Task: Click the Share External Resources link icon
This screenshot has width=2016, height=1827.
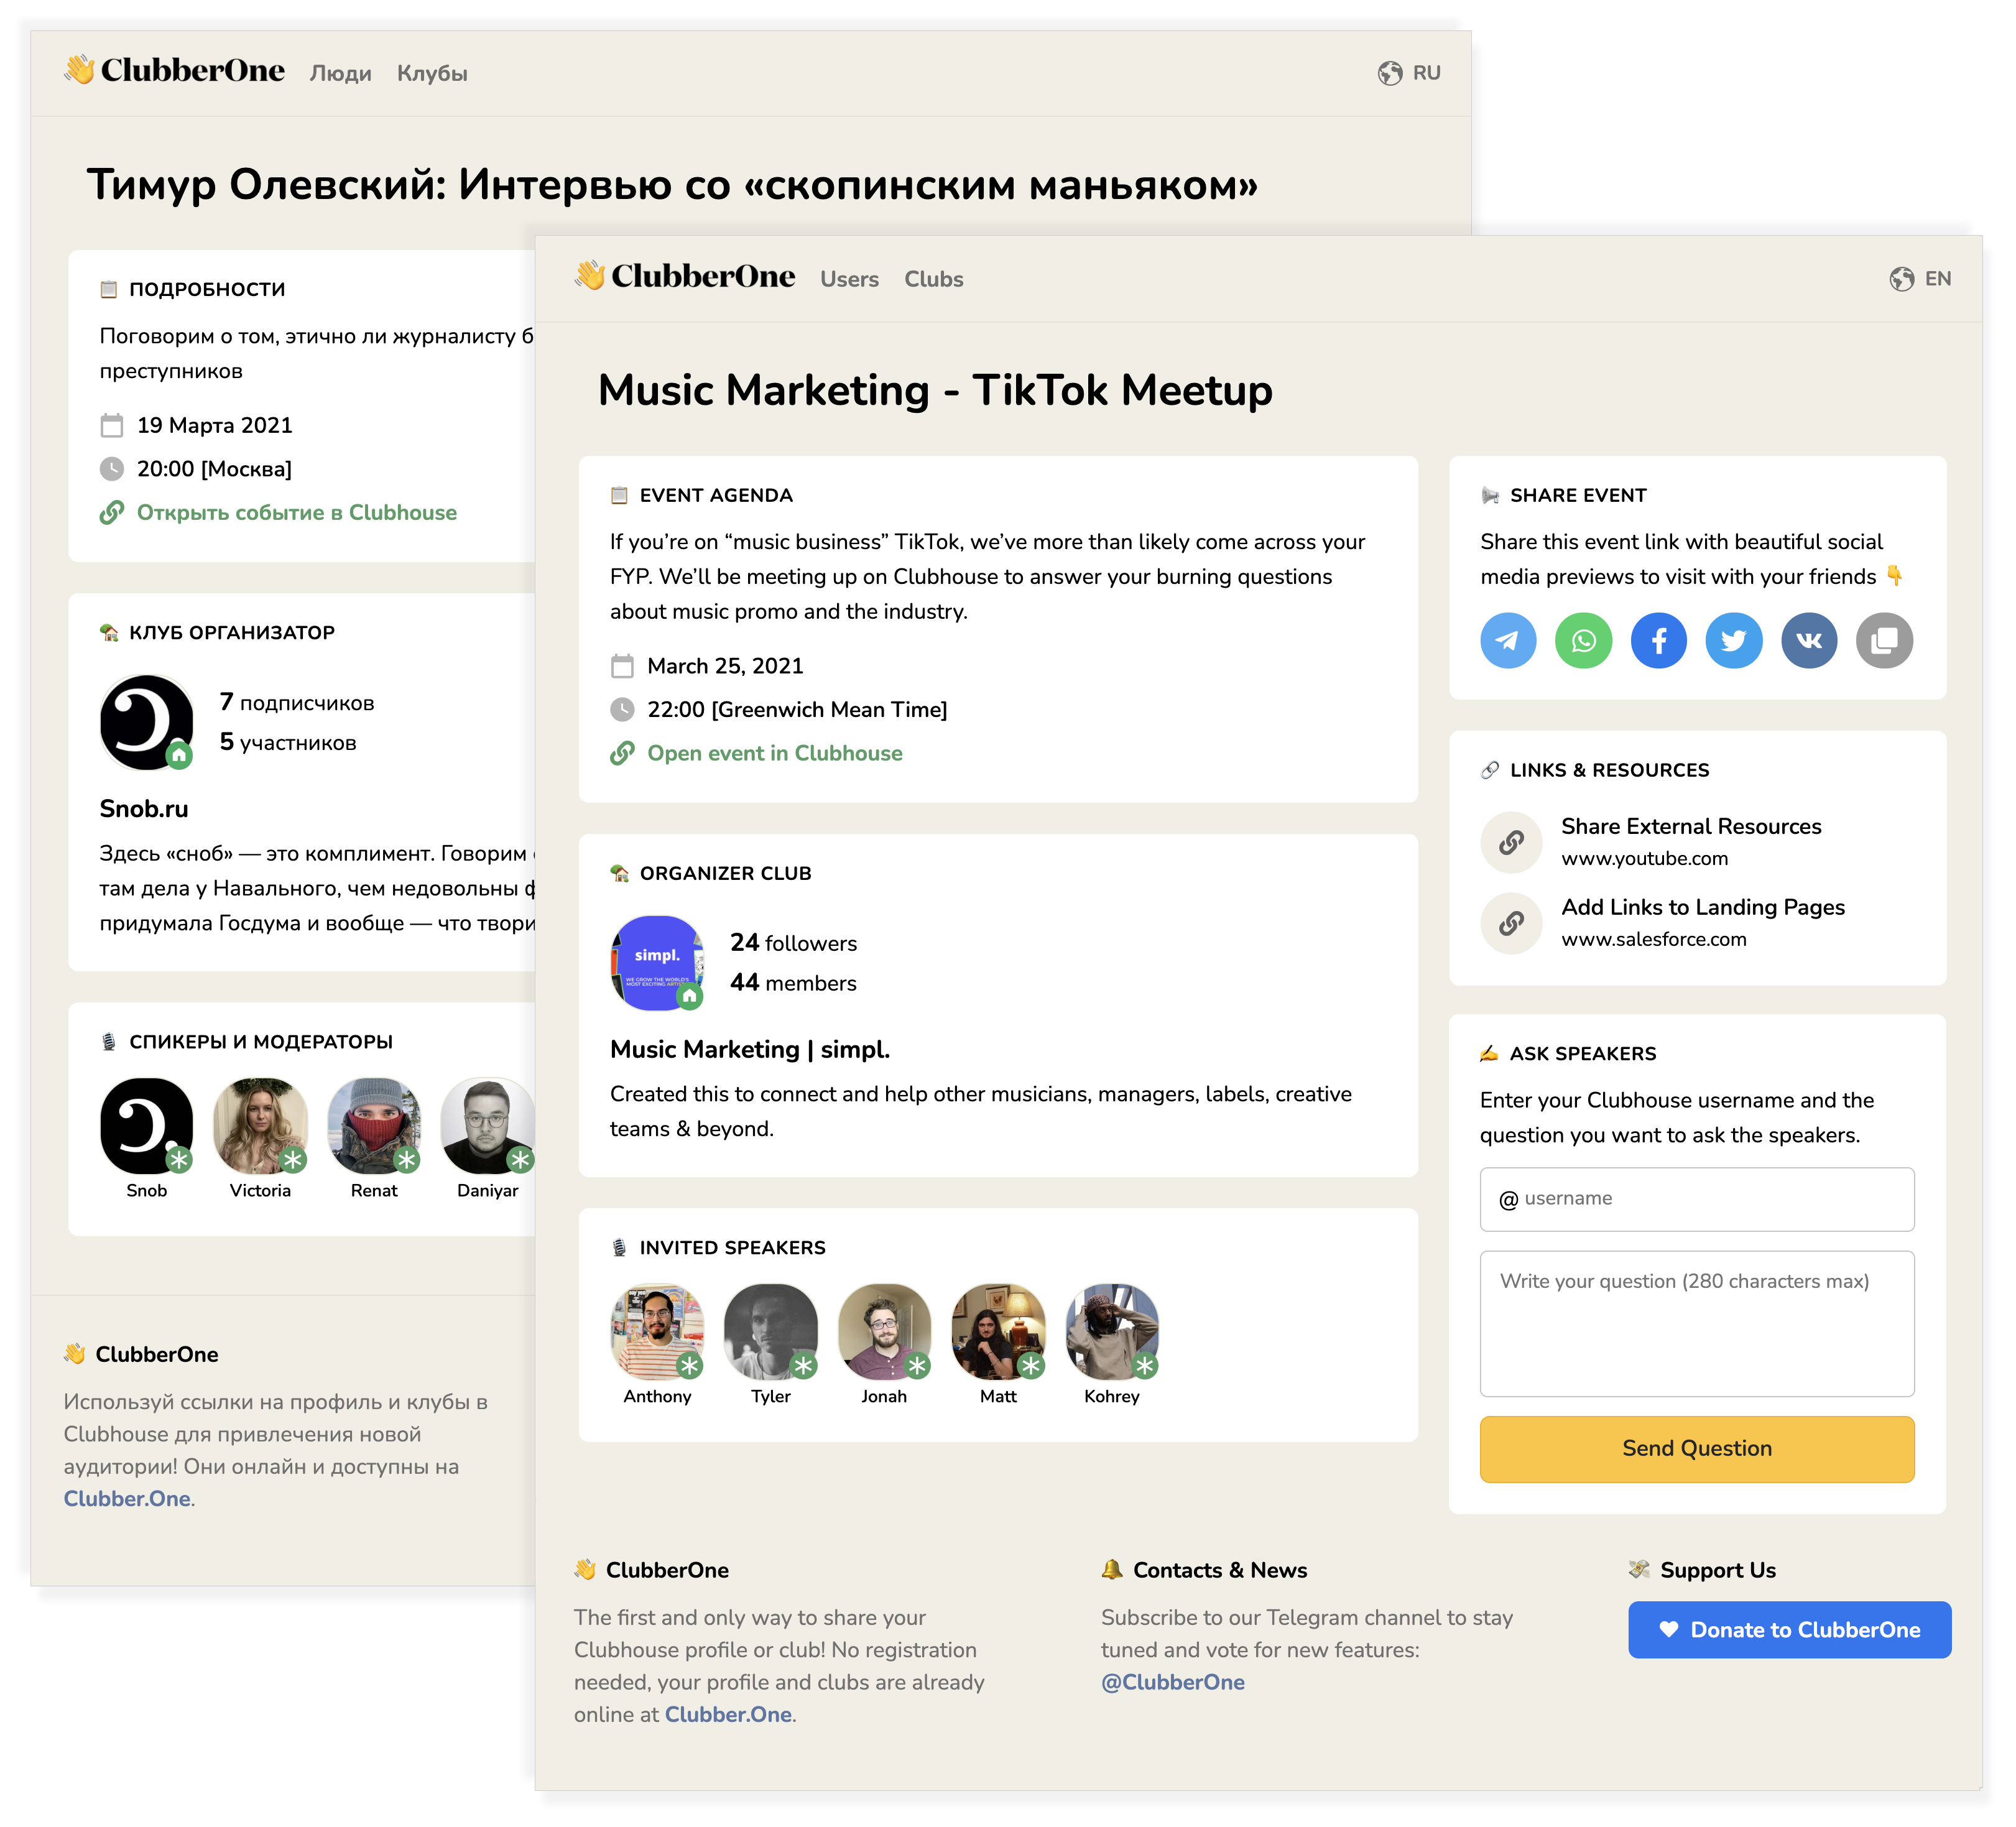Action: tap(1511, 842)
